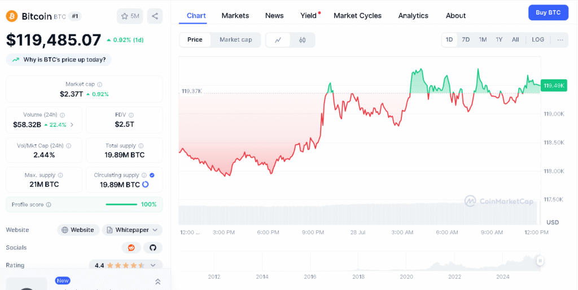Click the blue verified badge by Circulating supply
This screenshot has height=290, width=578.
click(152, 175)
